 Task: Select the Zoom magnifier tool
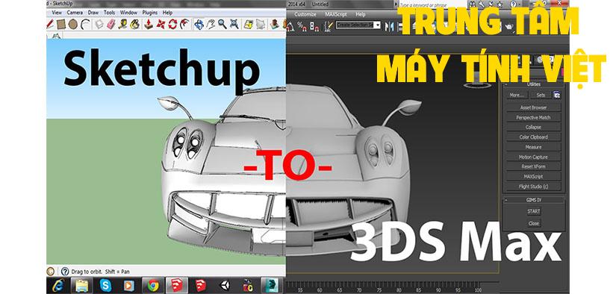[223, 25]
